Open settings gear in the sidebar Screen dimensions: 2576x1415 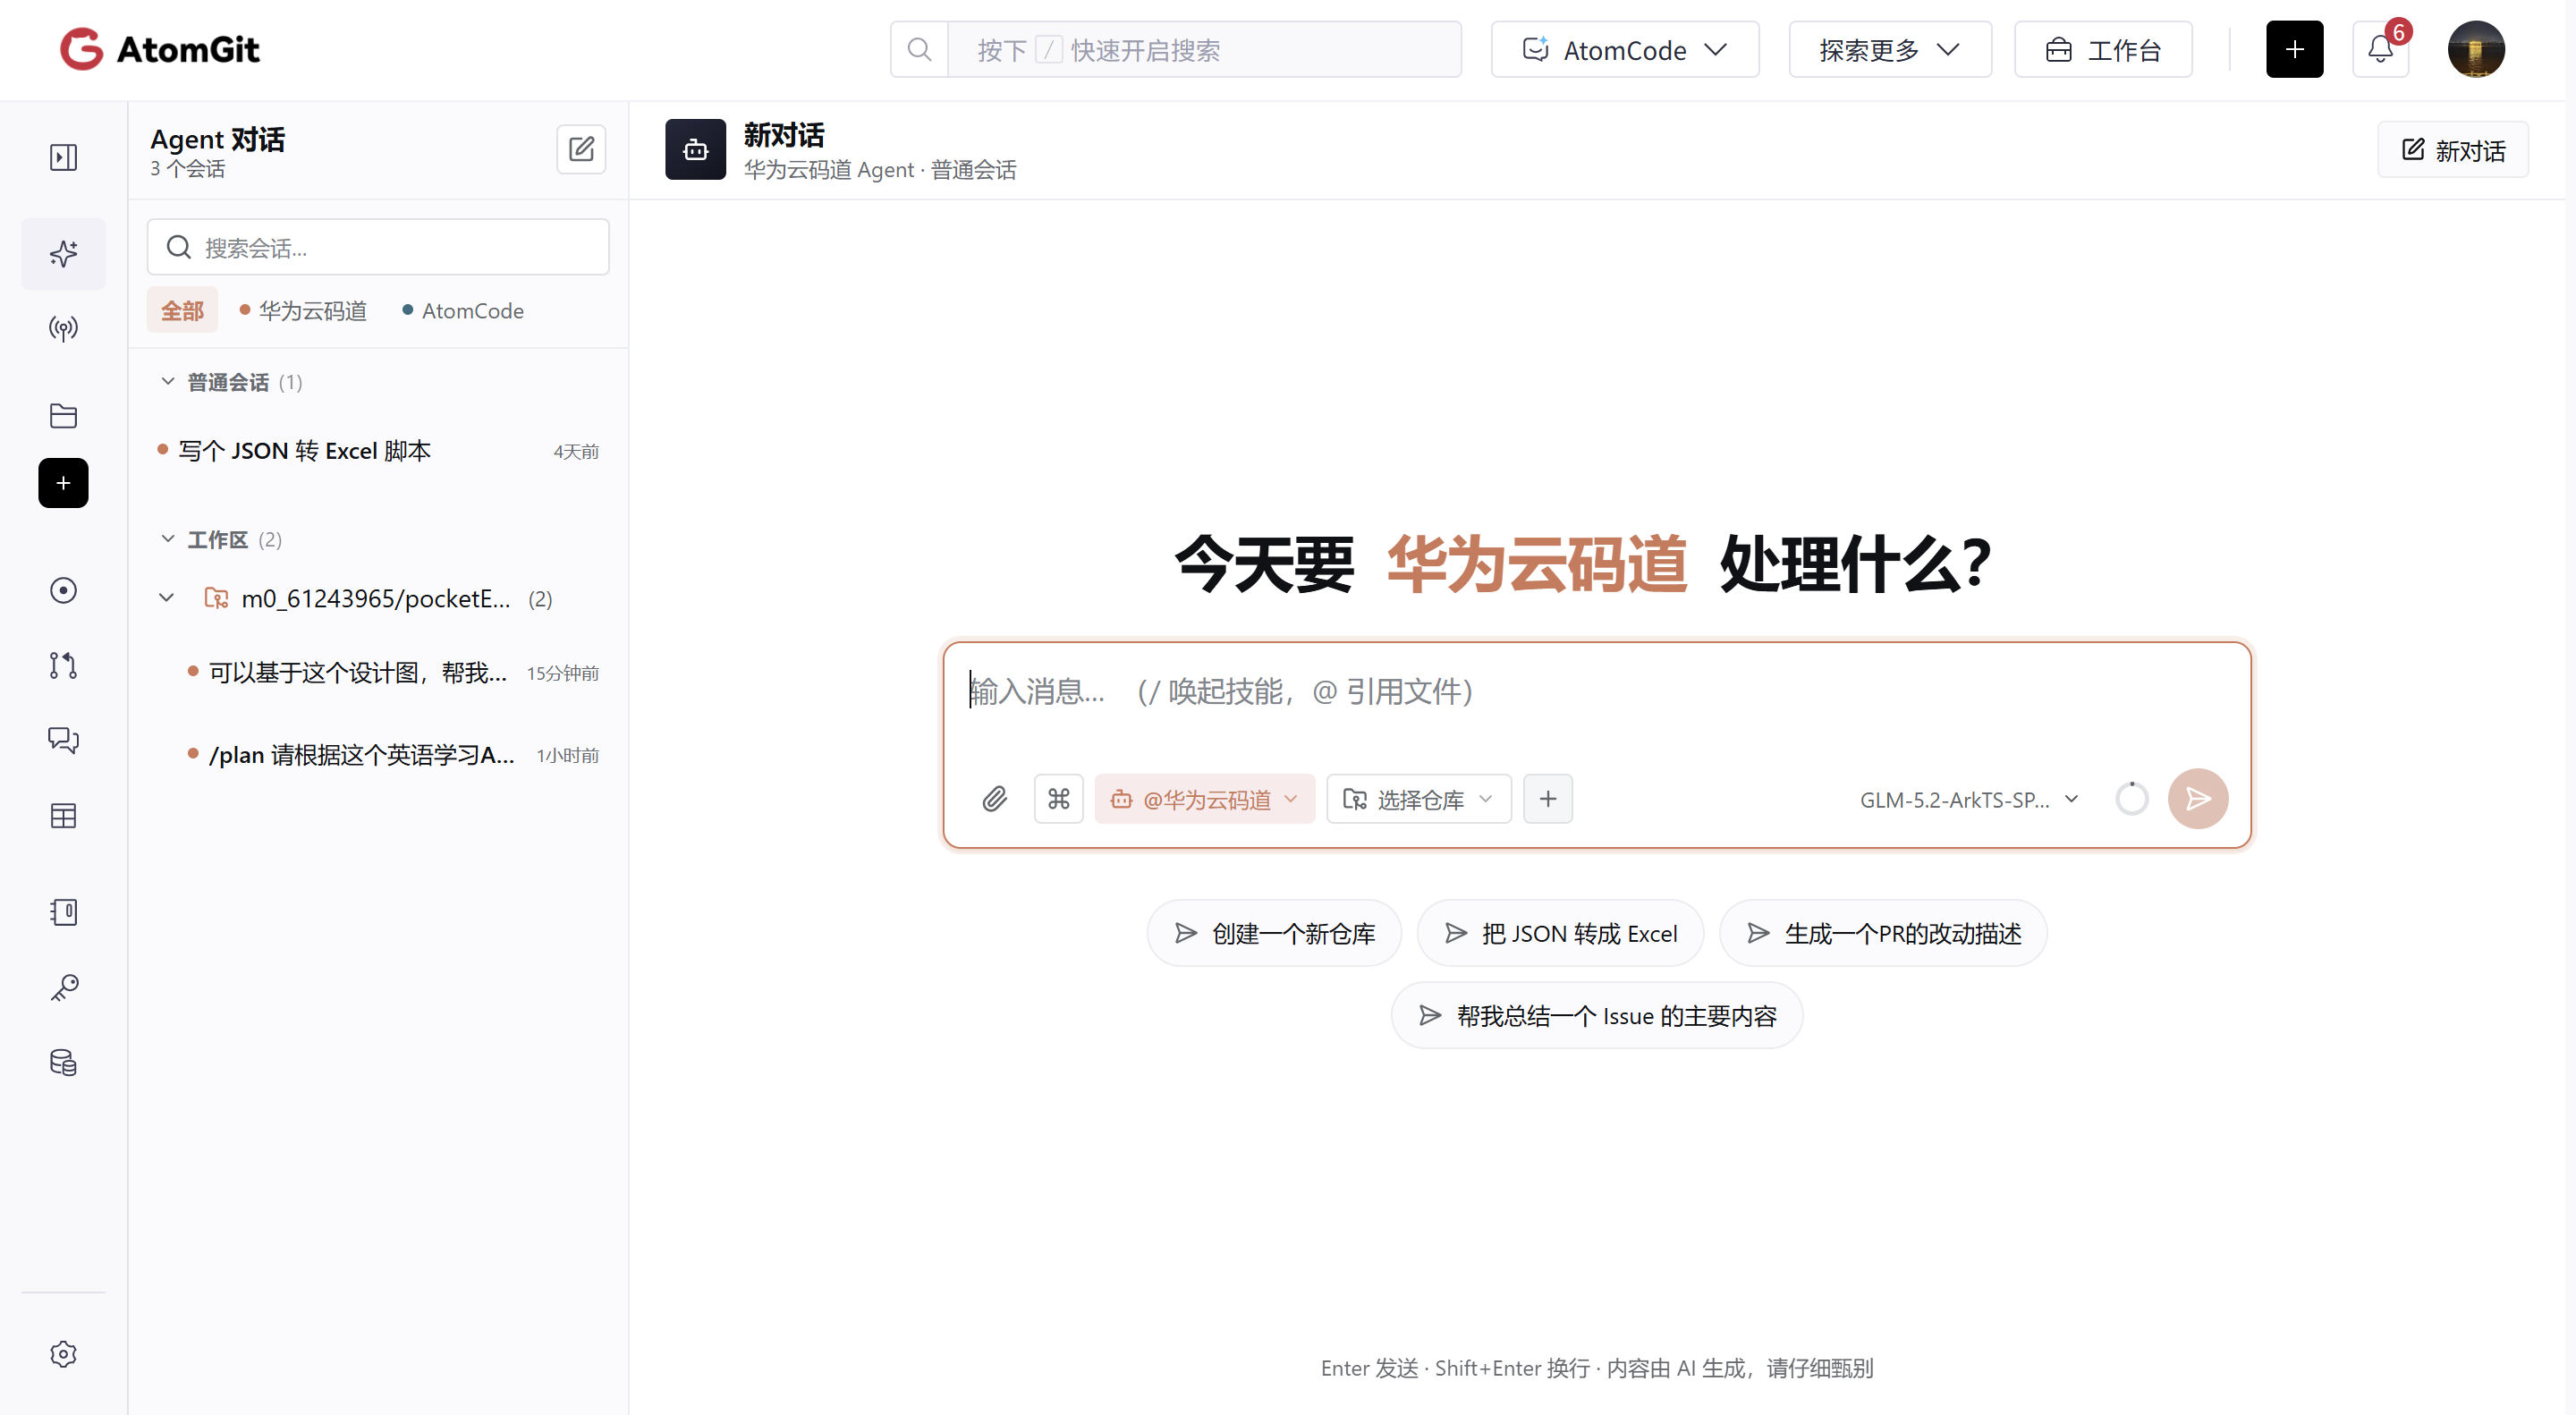tap(63, 1354)
